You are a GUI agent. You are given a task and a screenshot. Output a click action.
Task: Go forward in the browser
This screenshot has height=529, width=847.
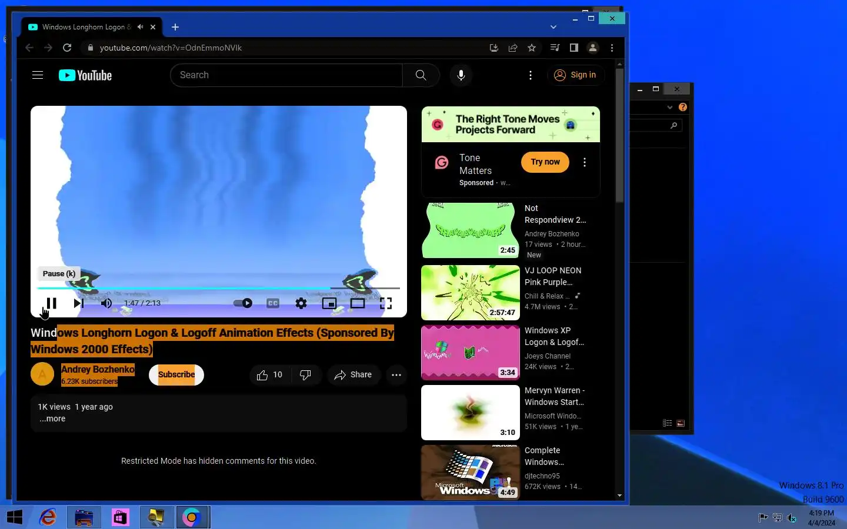coord(48,48)
